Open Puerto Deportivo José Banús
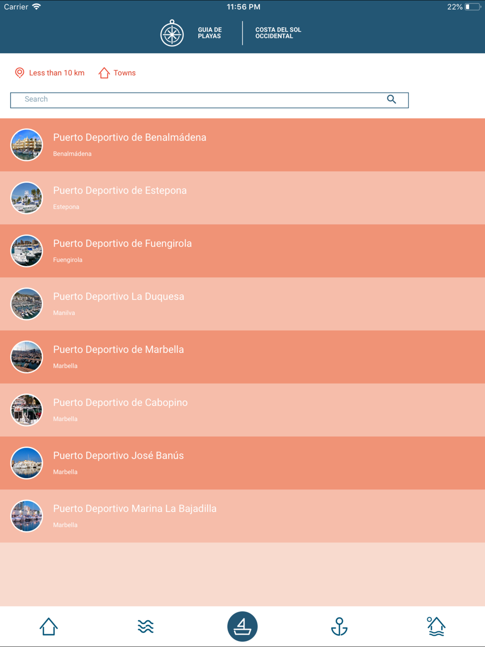 [242, 463]
